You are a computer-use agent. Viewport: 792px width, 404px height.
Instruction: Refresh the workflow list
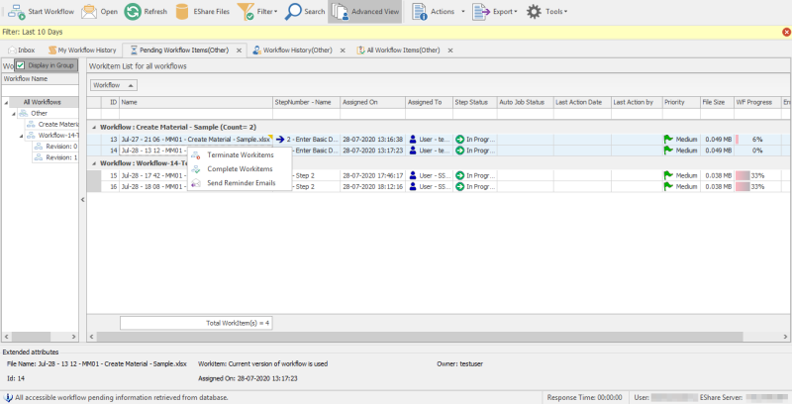tap(132, 12)
